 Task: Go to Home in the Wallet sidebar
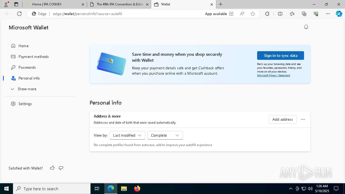tap(23, 46)
